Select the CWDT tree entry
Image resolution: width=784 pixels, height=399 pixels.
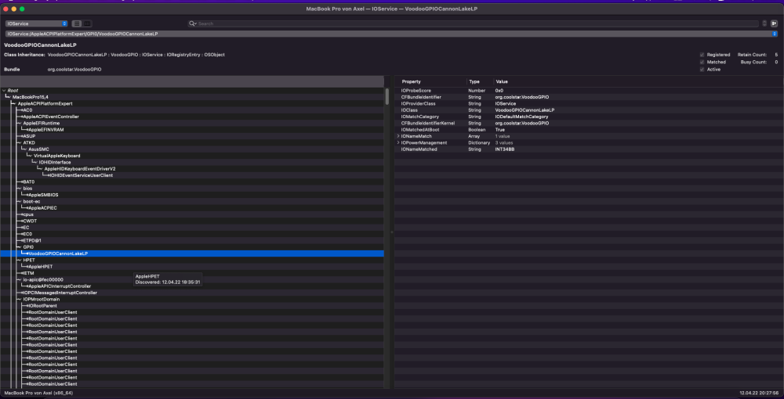tap(30, 221)
